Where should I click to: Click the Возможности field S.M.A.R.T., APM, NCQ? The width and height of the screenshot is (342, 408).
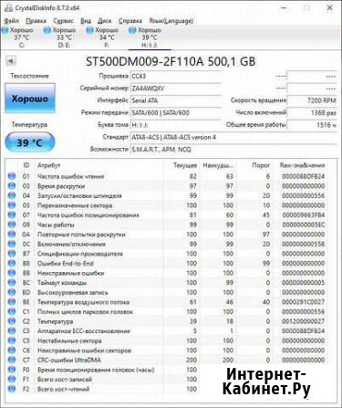click(x=233, y=150)
